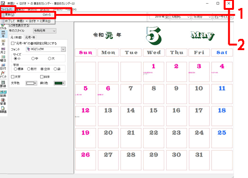Open the 日付 sidebar icon
This screenshot has width=248, height=178.
[x=3, y=67]
